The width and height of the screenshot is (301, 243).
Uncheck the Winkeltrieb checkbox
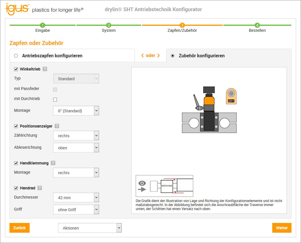(x=16, y=69)
